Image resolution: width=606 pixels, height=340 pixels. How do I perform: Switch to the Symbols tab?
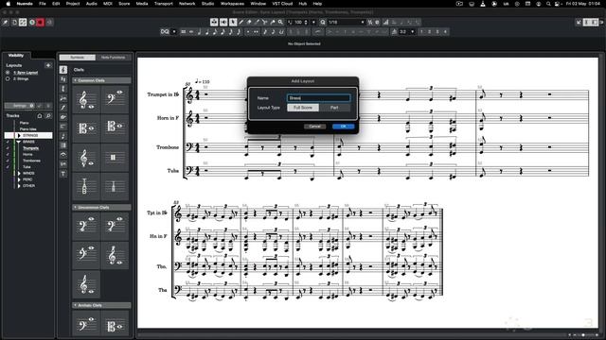point(78,58)
